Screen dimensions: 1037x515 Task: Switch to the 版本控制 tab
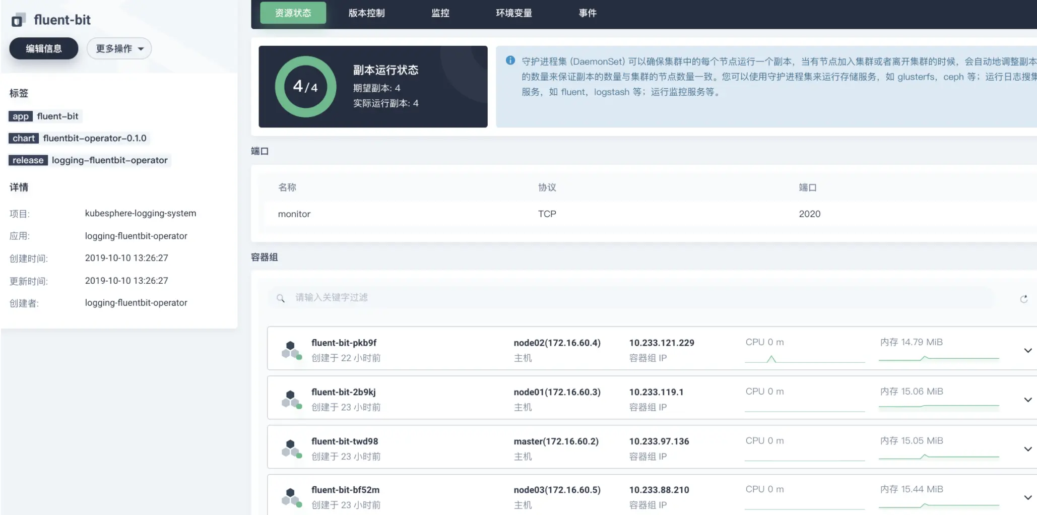(x=366, y=13)
